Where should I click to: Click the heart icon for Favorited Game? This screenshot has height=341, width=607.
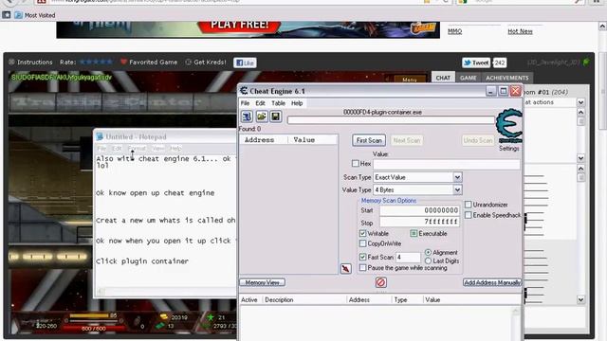[x=123, y=62]
